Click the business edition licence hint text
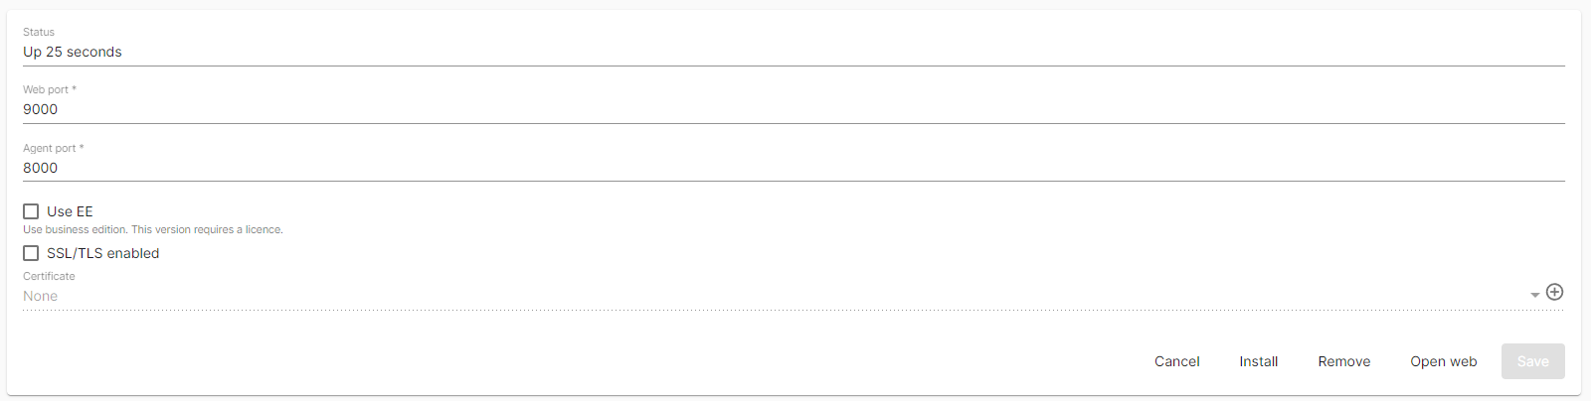The height and width of the screenshot is (401, 1591). pyautogui.click(x=153, y=229)
